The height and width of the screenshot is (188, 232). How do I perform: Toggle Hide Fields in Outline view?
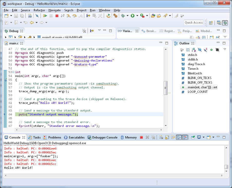pyautogui.click(x=200, y=50)
